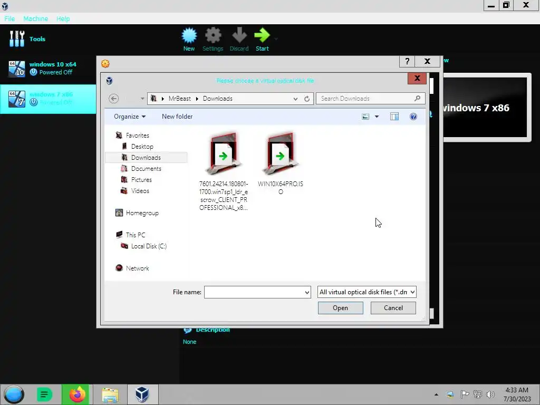Open the virtual optical disk file type dropdown
Viewport: 540px width, 405px height.
[x=367, y=292]
